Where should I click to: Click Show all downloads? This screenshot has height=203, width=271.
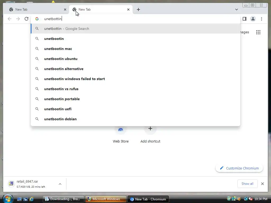[247, 184]
